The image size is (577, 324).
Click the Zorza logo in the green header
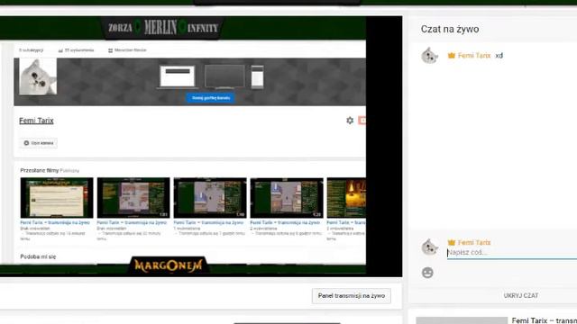120,28
